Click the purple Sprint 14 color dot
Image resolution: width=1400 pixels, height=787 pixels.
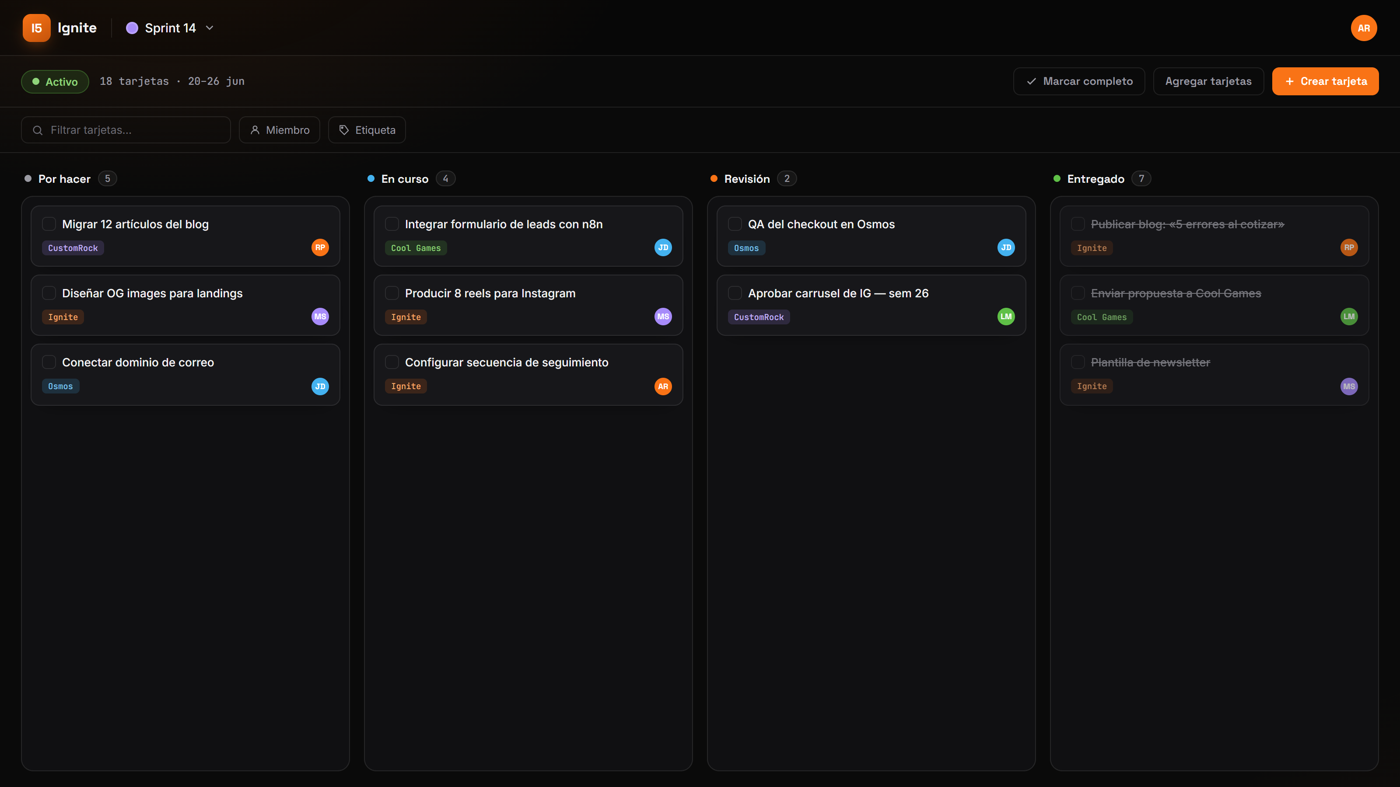pos(132,28)
